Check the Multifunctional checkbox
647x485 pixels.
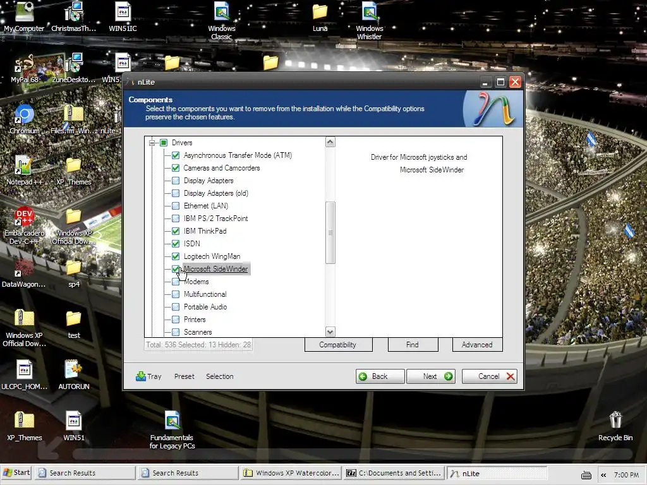[176, 294]
